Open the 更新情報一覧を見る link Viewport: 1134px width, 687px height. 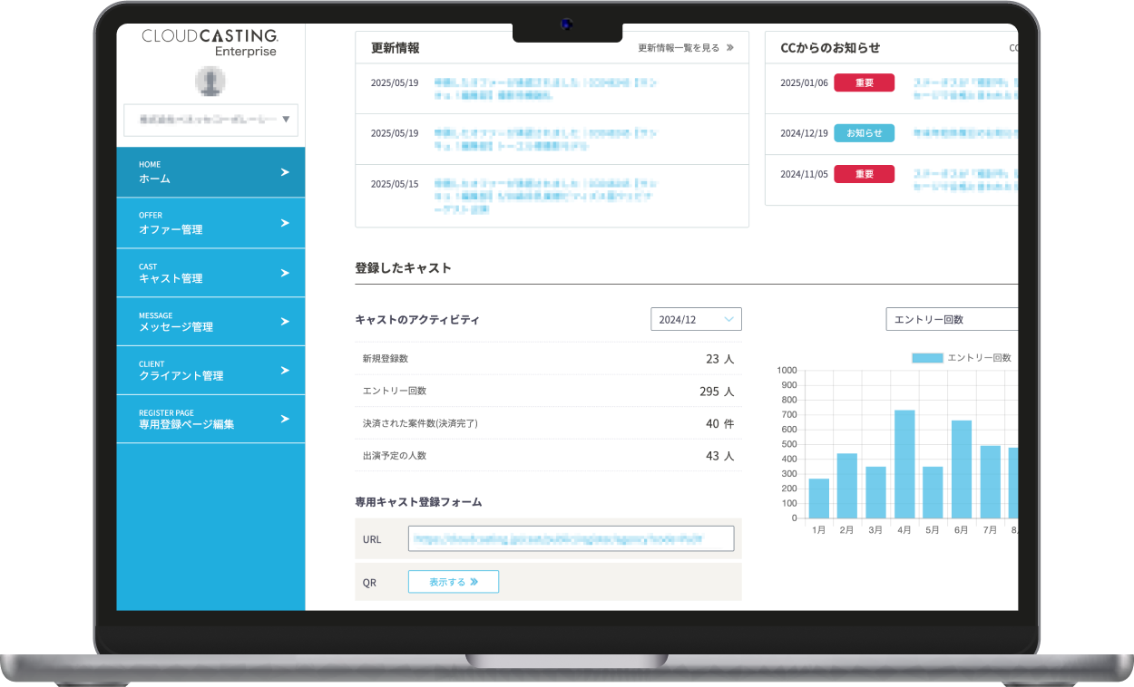point(685,48)
